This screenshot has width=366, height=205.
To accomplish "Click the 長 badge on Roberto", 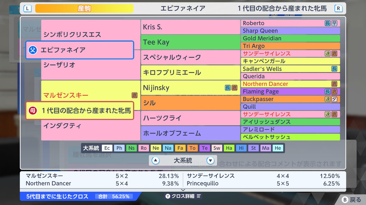I will tap(328, 23).
